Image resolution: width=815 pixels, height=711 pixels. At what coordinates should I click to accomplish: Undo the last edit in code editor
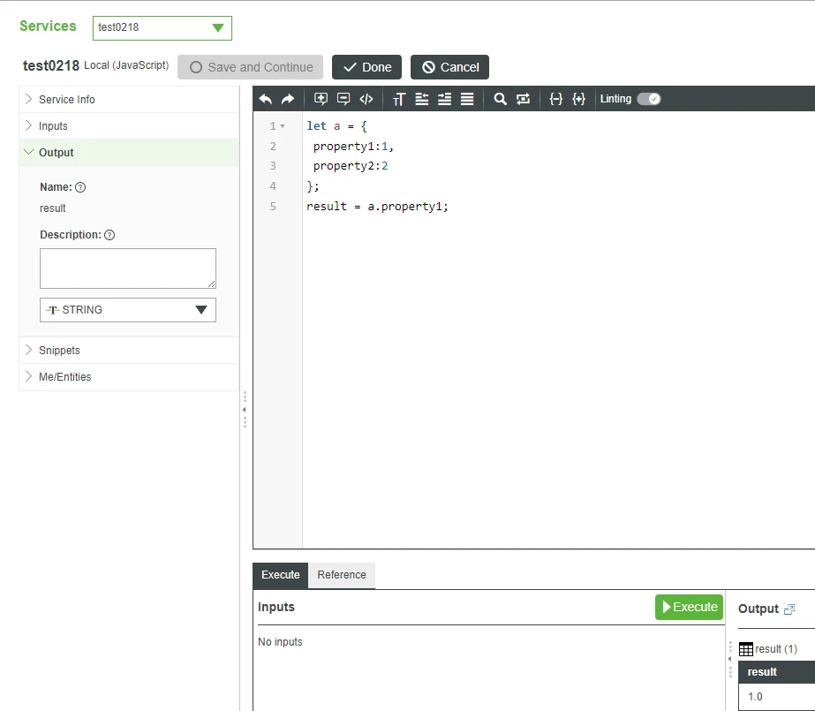(266, 99)
